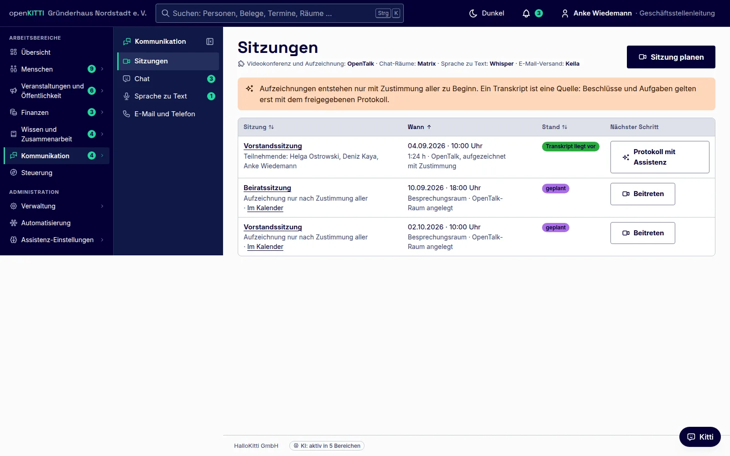The height and width of the screenshot is (456, 730).
Task: Open the notifications bell
Action: (526, 13)
